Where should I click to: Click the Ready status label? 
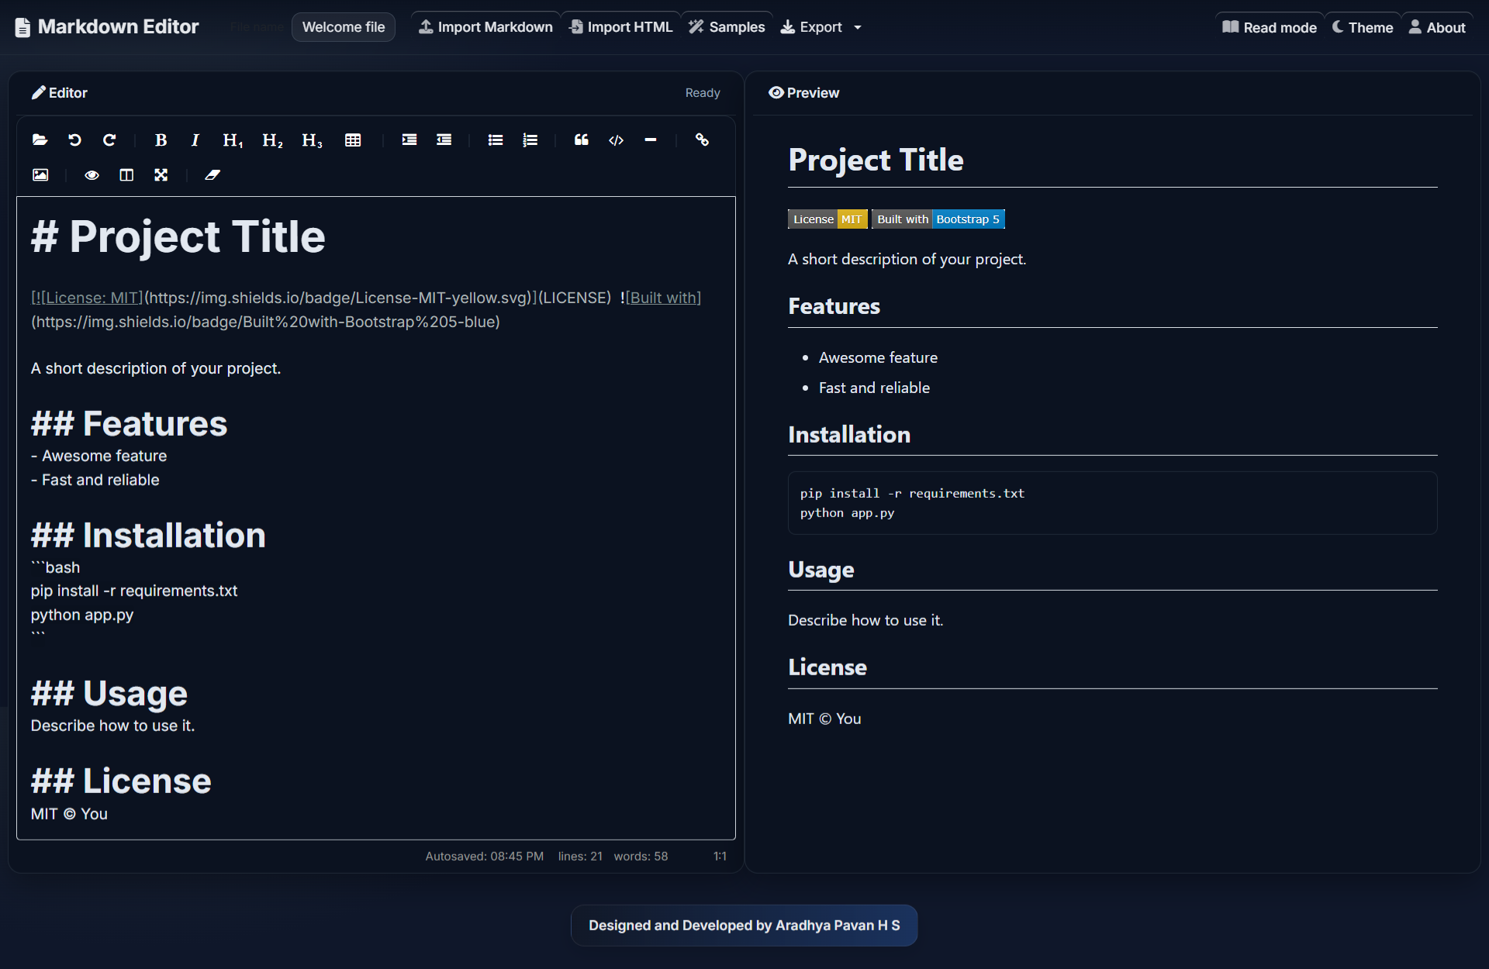(x=703, y=93)
